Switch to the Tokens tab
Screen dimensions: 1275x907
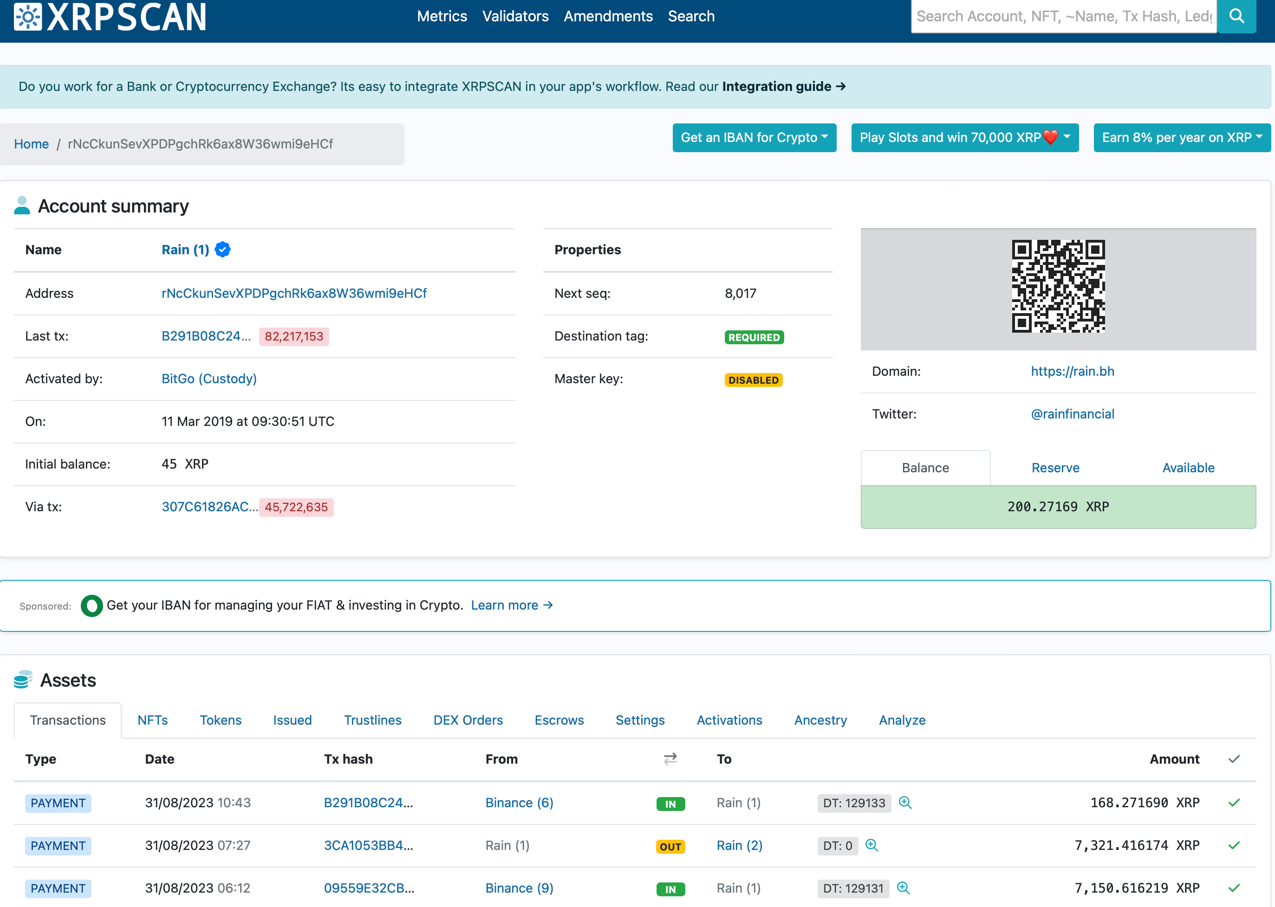coord(220,720)
